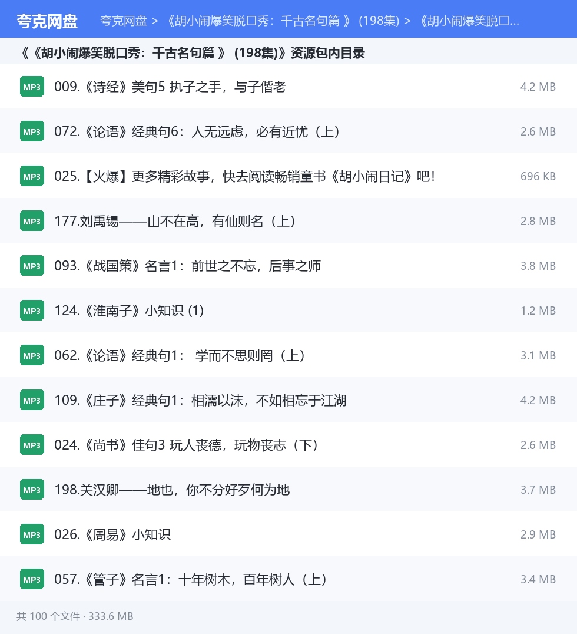
Task: Open file 057.《管子》名言1:十年树木,百年树人(上)
Action: coord(191,579)
